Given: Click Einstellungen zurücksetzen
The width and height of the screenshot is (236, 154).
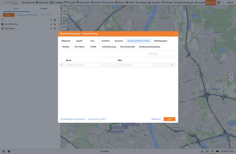Looking at the screenshot, I should pos(73,119).
